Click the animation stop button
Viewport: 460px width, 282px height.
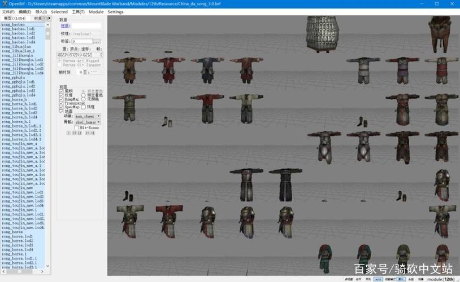tap(80, 133)
